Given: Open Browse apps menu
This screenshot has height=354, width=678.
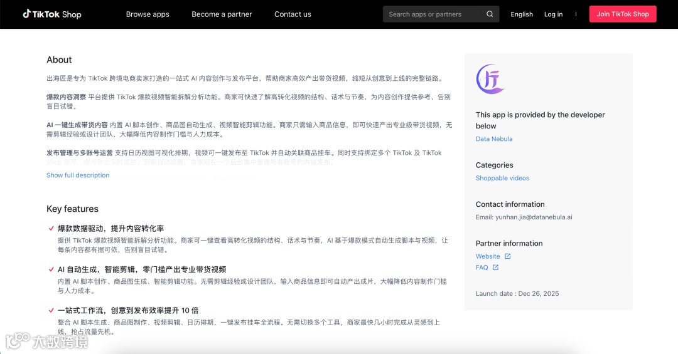Looking at the screenshot, I should click(148, 14).
